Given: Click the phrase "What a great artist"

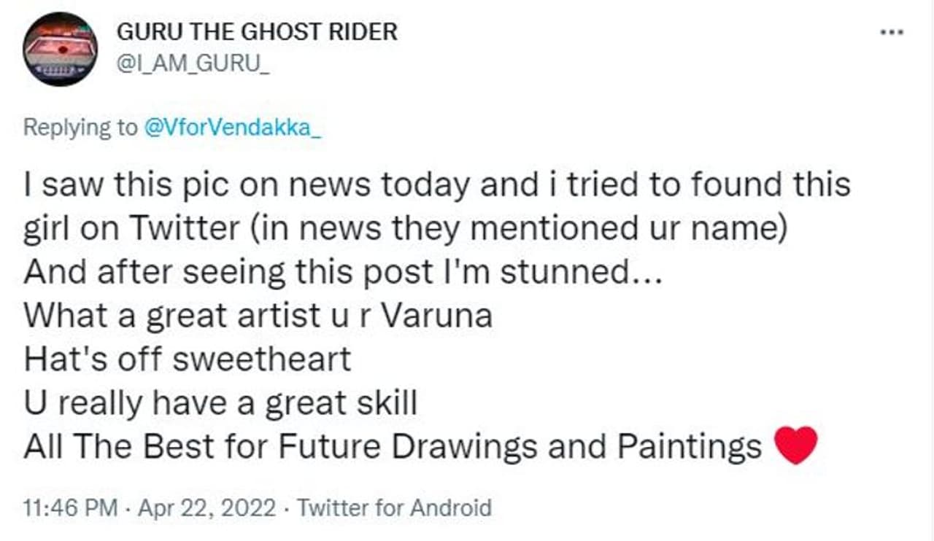Looking at the screenshot, I should pyautogui.click(x=169, y=315).
